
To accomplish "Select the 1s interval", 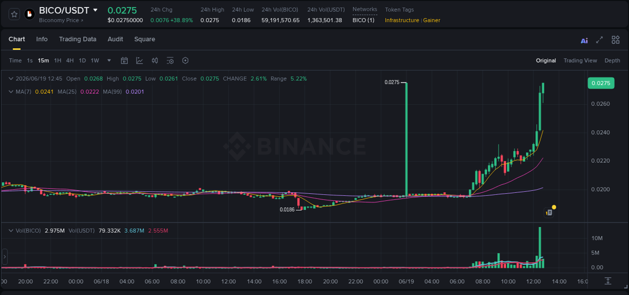I will pyautogui.click(x=30, y=60).
